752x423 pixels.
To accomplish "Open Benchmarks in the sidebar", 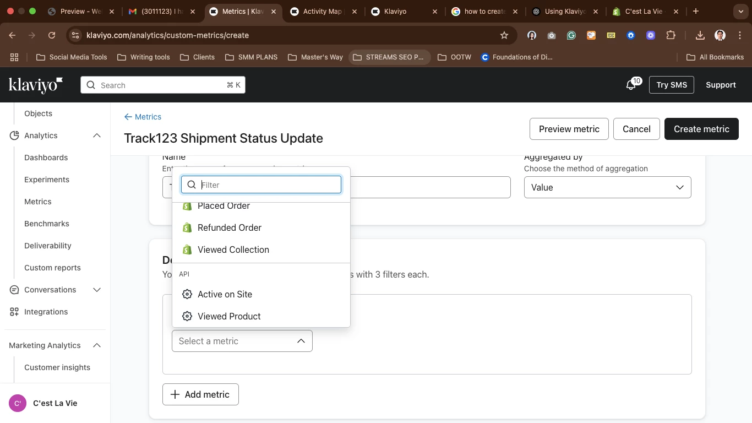I will [x=47, y=224].
